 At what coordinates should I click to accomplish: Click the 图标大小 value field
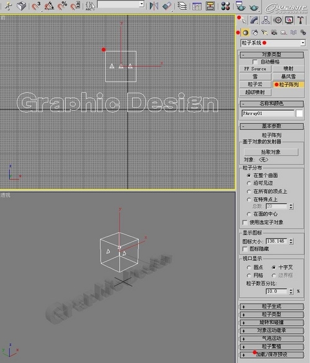tap(277, 241)
